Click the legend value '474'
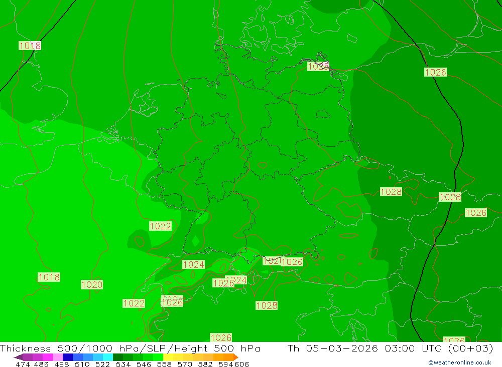Viewport: 502px width, 367px height. point(23,364)
